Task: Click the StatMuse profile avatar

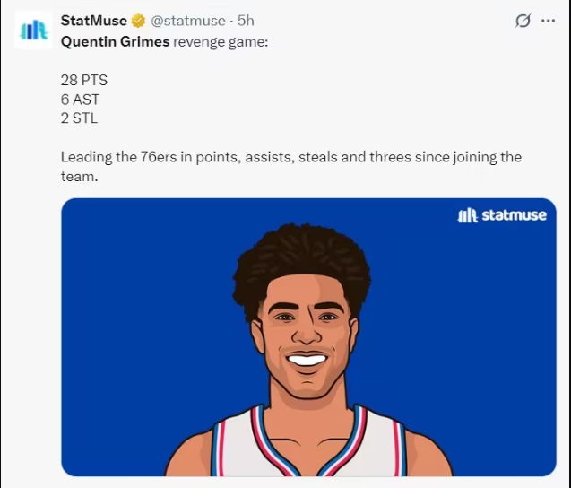Action: (33, 30)
